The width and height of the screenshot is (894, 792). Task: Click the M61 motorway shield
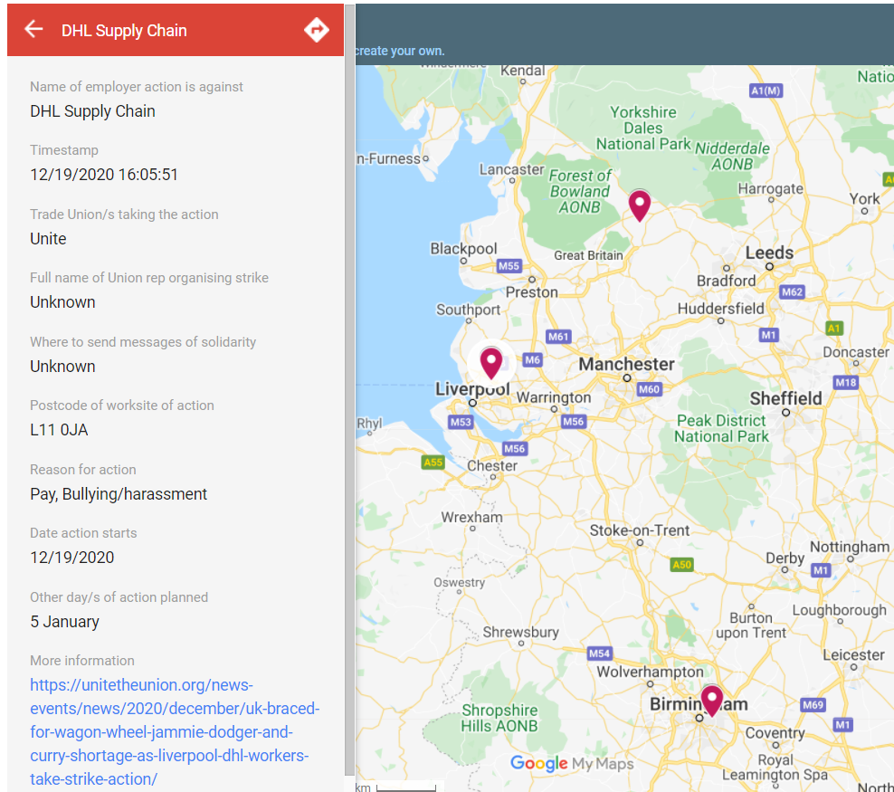(x=558, y=337)
